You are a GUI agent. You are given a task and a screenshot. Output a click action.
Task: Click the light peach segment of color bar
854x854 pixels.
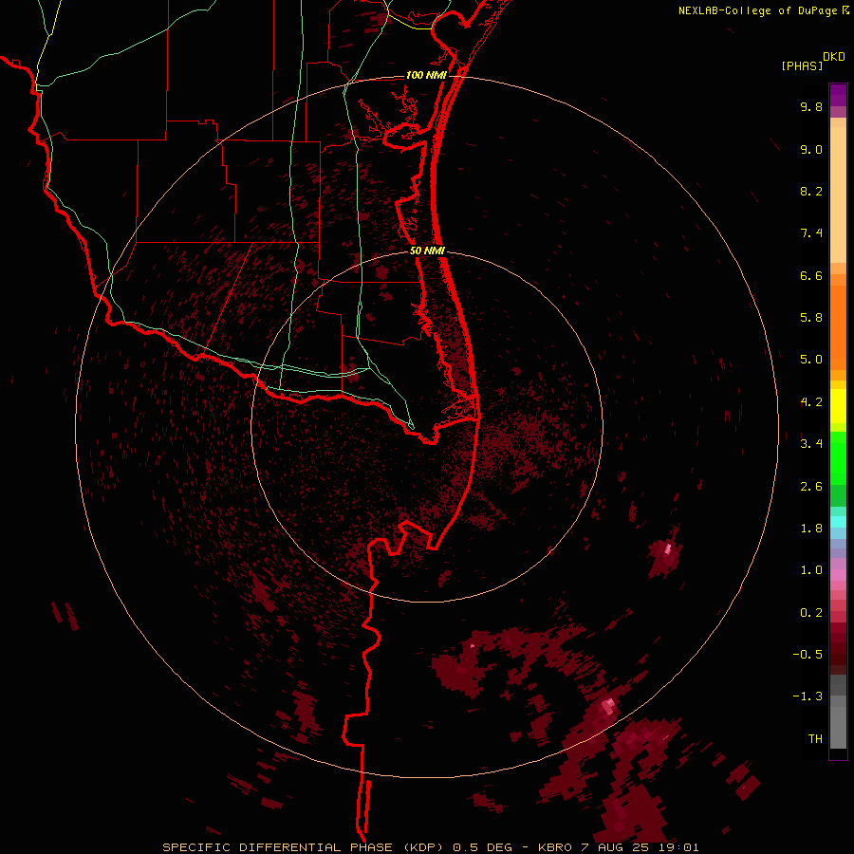pos(838,195)
